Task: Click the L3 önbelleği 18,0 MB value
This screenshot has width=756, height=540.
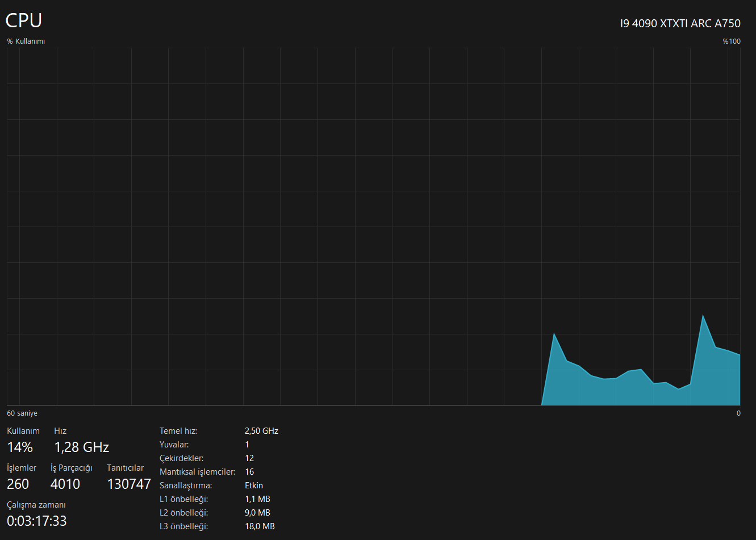Action: tap(260, 526)
